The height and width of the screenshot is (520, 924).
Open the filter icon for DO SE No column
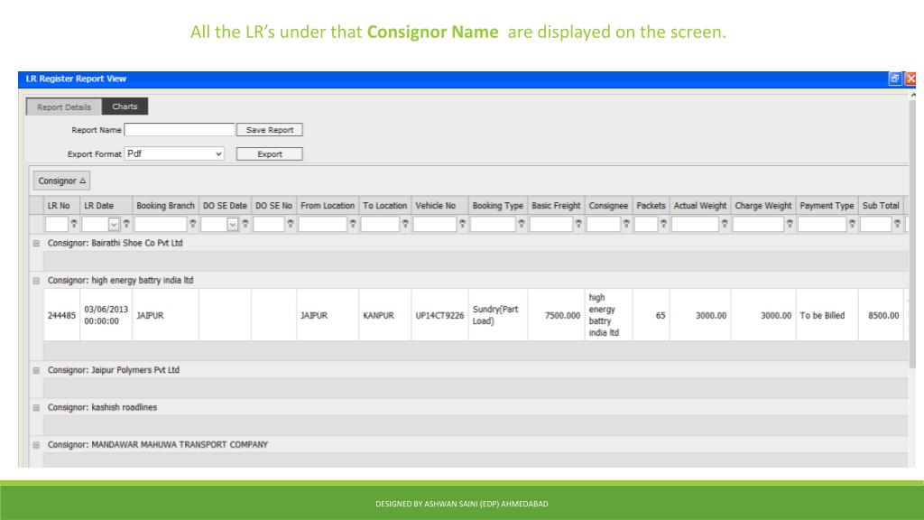coord(291,224)
